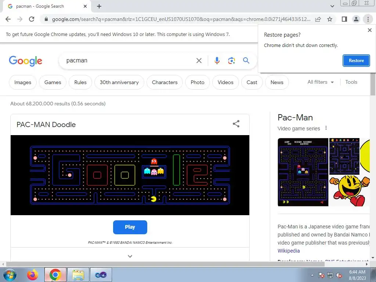Open File Explorer from taskbar

[x=78, y=275]
